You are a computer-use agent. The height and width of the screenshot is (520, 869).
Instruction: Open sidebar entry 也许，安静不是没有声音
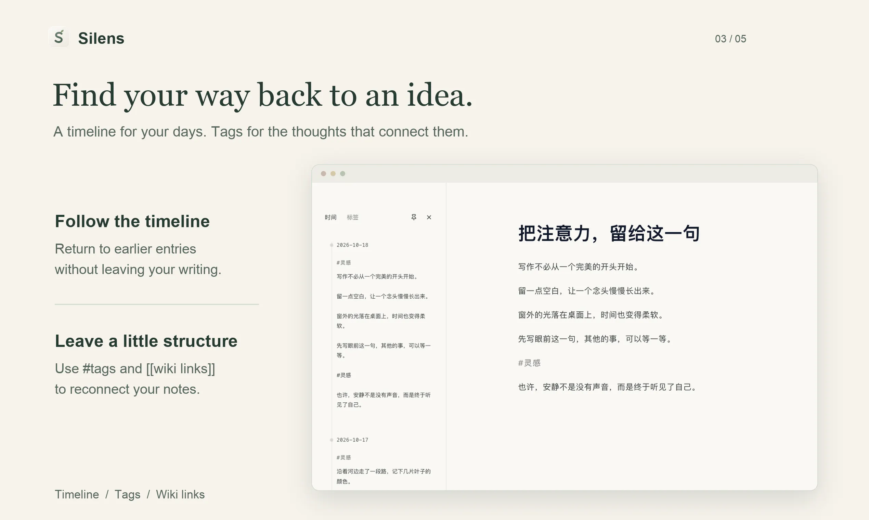coord(383,400)
